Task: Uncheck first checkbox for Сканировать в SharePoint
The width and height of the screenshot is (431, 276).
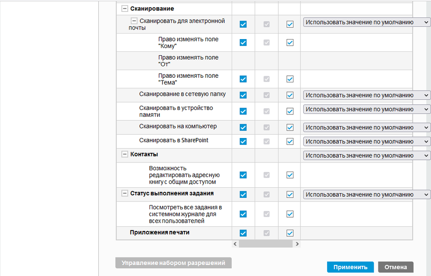Action: [x=243, y=141]
